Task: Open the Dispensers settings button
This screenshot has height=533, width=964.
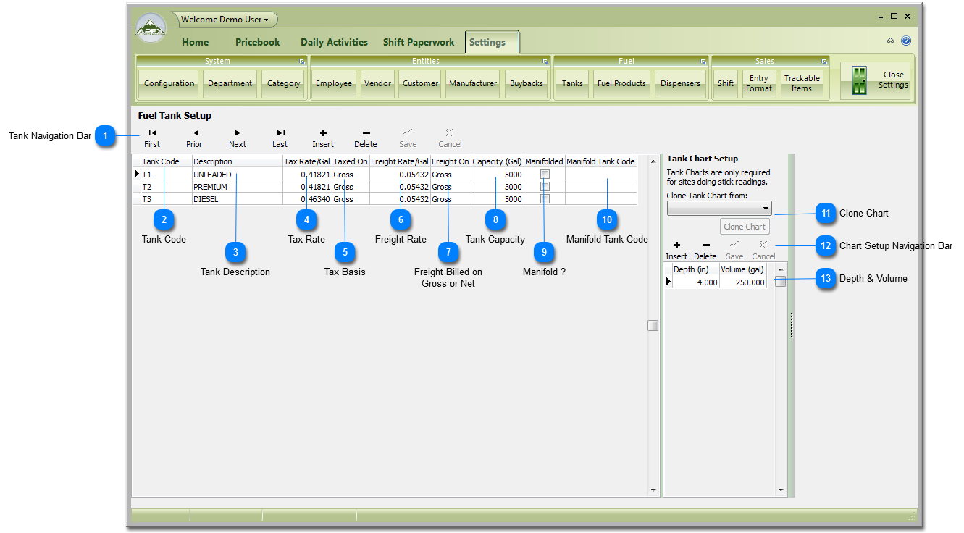Action: (680, 83)
